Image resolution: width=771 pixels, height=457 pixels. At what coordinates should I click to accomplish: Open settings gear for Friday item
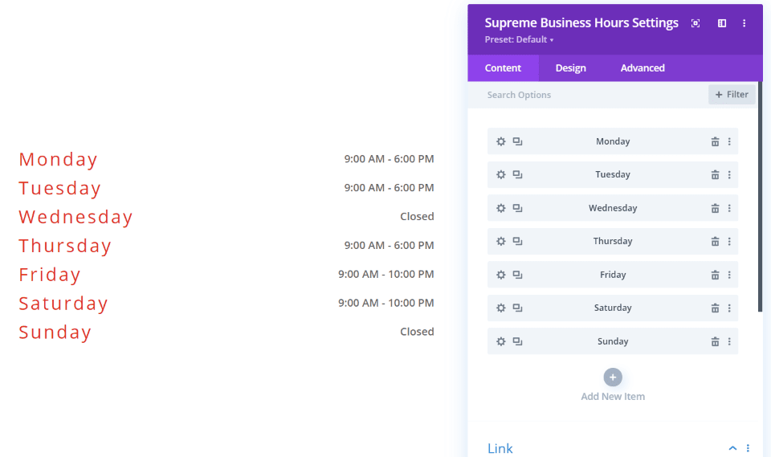point(501,275)
